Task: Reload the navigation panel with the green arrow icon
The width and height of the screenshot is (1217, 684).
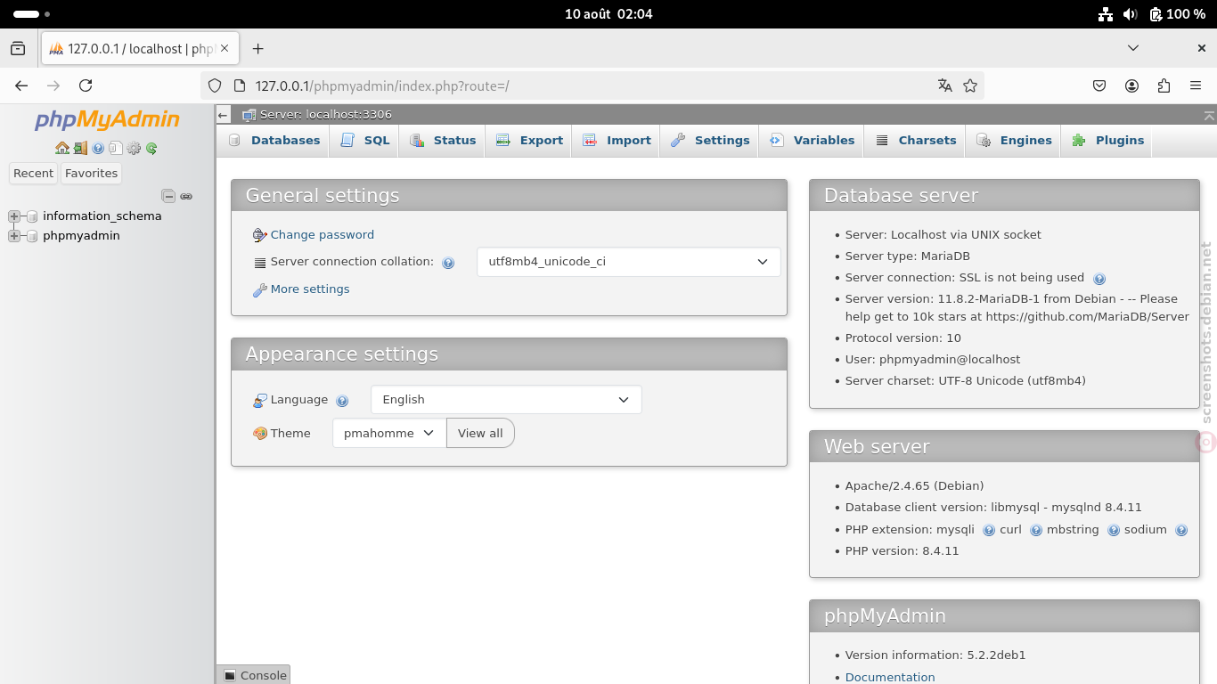Action: pos(151,149)
